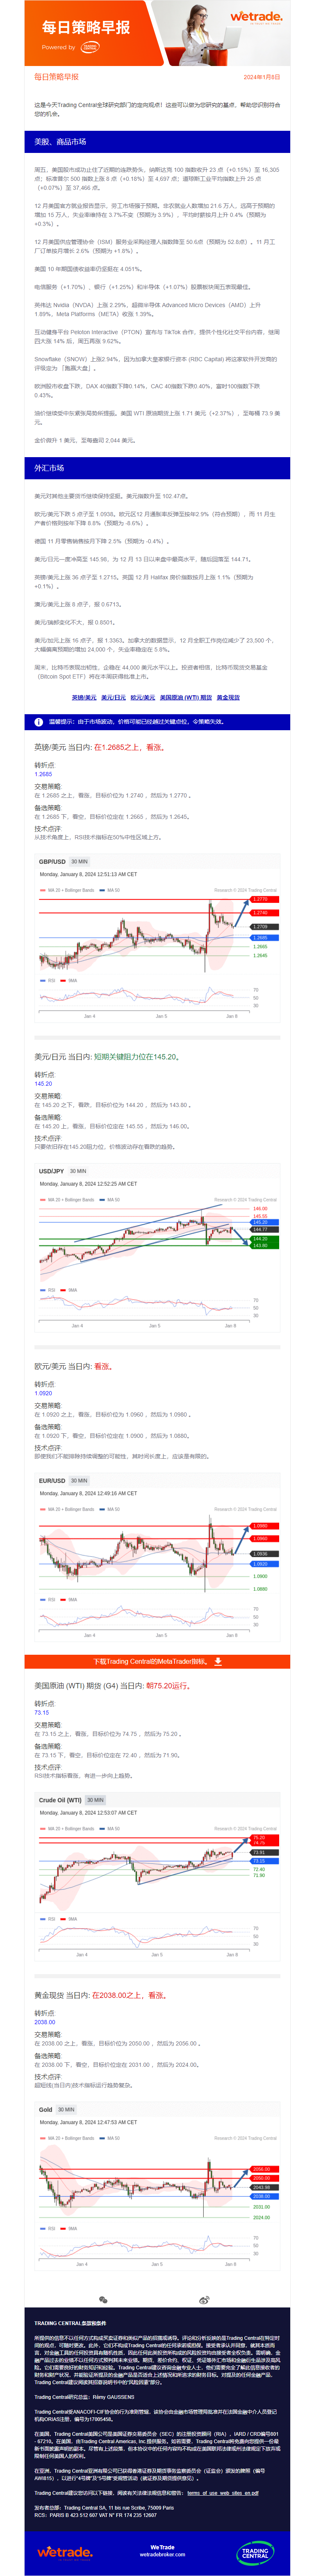This screenshot has width=314, height=2576.
Task: Click the 英镑/美元 当日内 analysis heading
Action: click(99, 747)
